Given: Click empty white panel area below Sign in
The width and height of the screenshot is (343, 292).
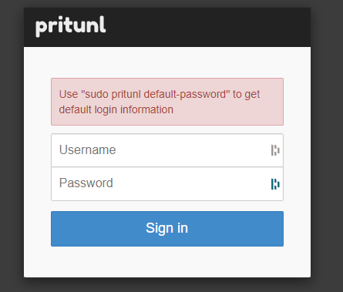Looking at the screenshot, I should point(167,262).
